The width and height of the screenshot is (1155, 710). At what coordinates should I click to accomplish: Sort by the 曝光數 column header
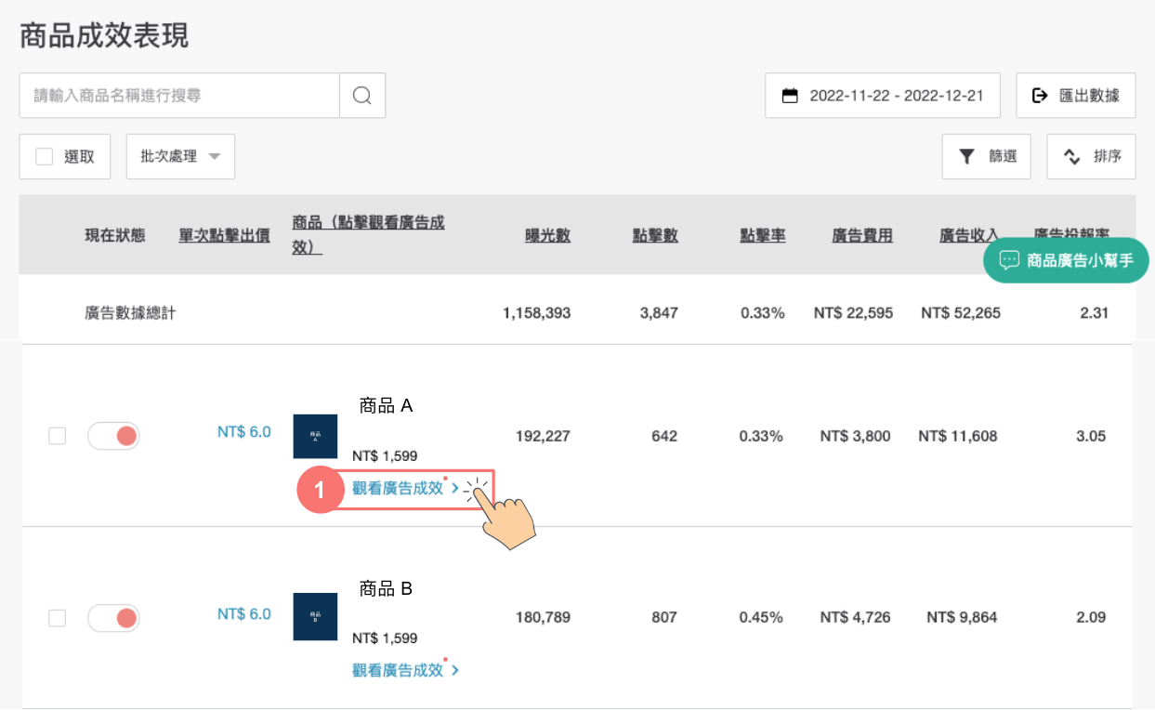547,236
